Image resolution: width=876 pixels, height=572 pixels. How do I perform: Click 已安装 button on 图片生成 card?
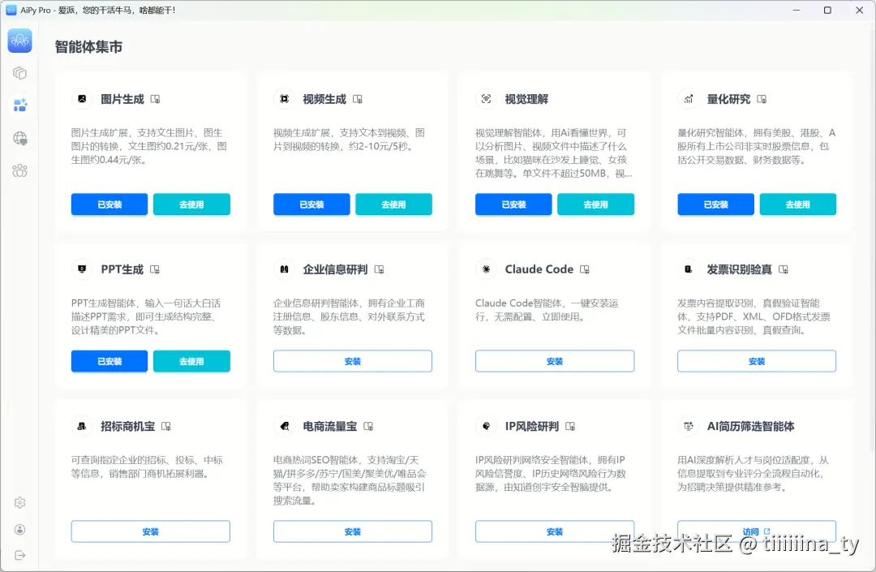tap(109, 204)
